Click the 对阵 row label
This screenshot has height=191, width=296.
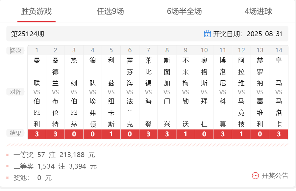[x=15, y=92]
